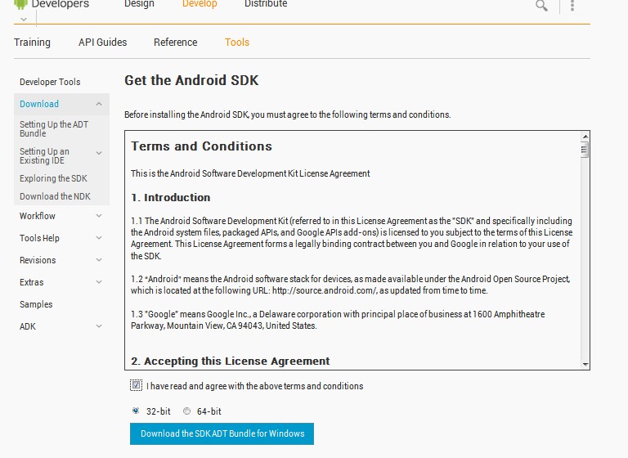Click the 1. Introduction heading

pos(171,198)
